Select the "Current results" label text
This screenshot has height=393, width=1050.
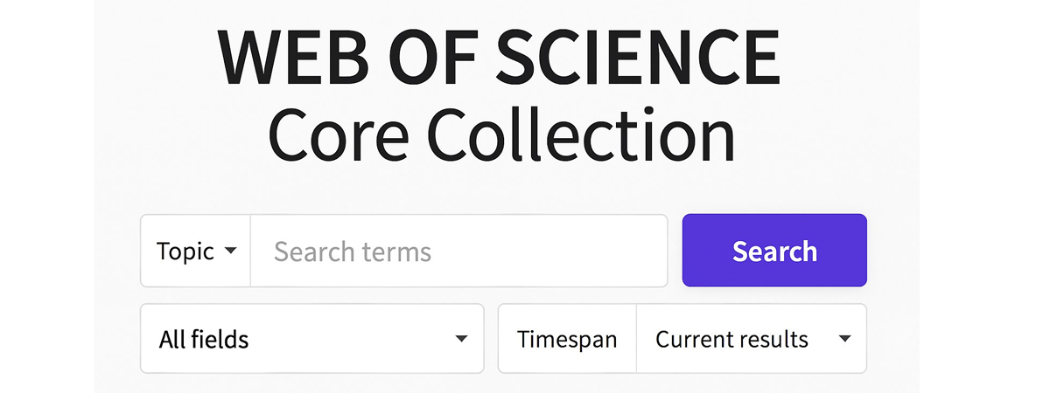coord(731,339)
